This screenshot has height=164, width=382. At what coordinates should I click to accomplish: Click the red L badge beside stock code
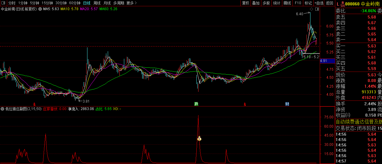338,4
